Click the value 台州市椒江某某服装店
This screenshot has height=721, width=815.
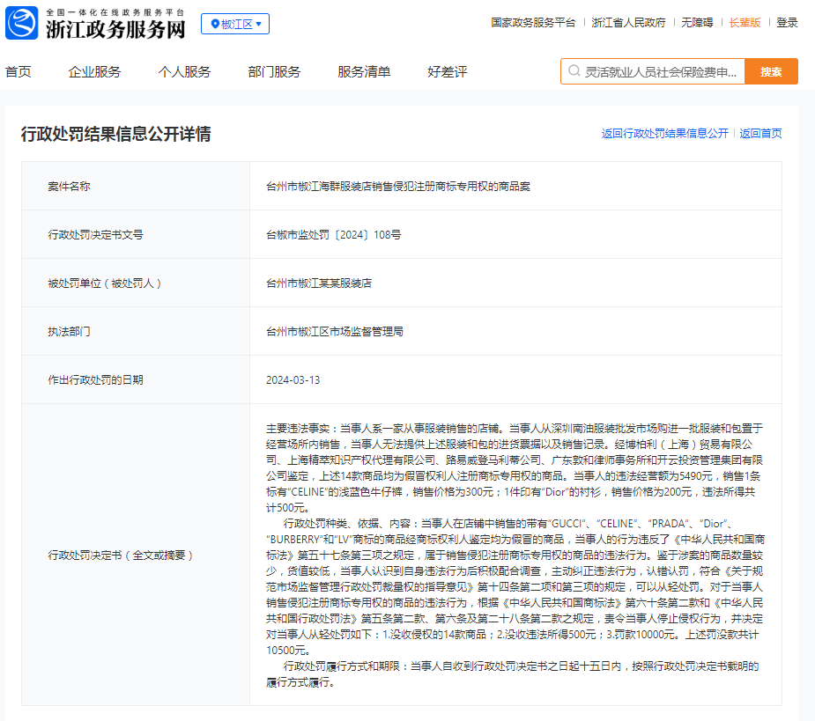pyautogui.click(x=319, y=283)
